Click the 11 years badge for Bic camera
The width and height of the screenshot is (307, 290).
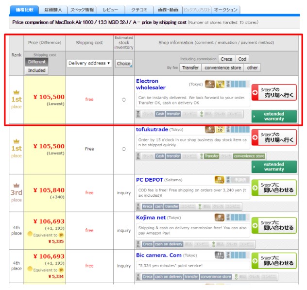coord(220,255)
